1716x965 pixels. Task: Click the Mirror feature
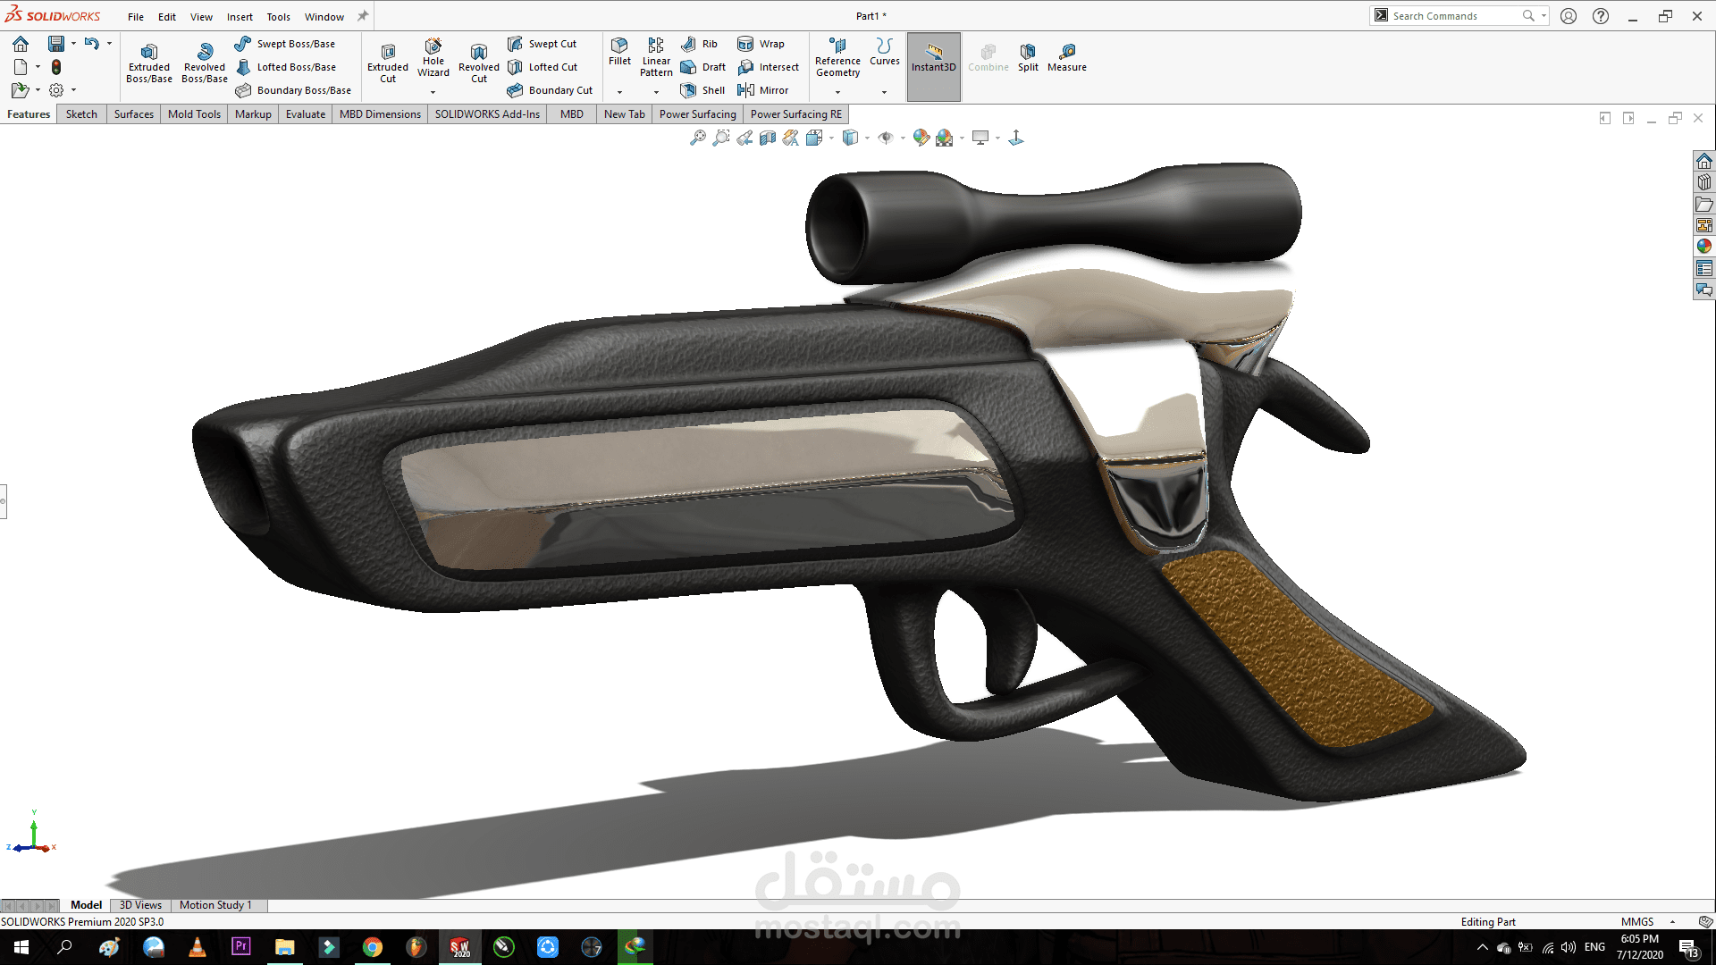(763, 90)
